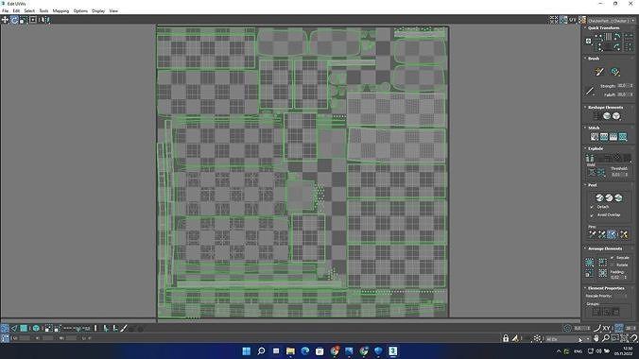This screenshot has height=359, width=639.
Task: Click the first Pins icon
Action: (x=592, y=234)
